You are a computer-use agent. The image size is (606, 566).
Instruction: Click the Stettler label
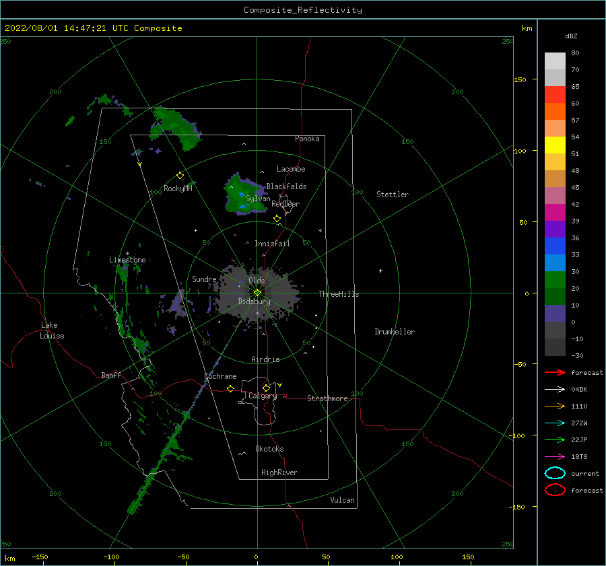(x=393, y=194)
